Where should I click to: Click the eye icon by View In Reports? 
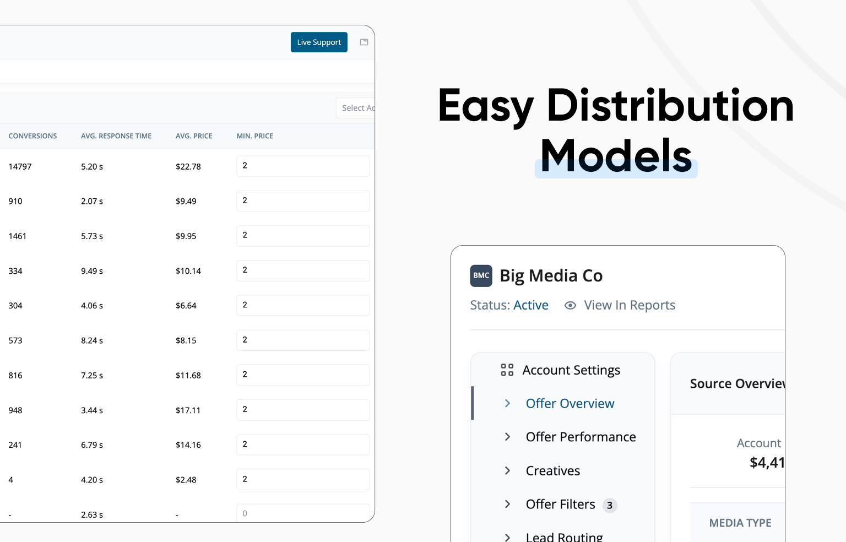point(570,305)
